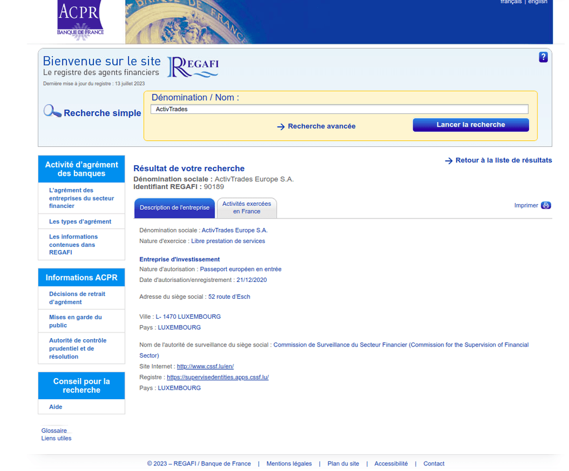Switch site language to english
The height and width of the screenshot is (471, 569).
click(537, 2)
